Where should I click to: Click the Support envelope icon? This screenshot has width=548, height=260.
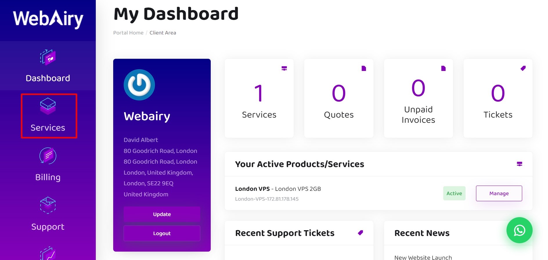pos(48,205)
